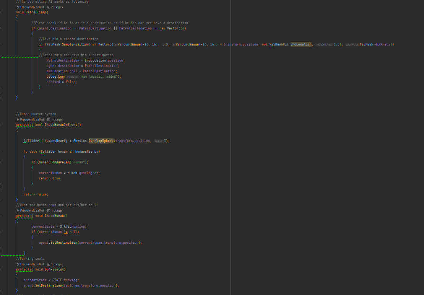Click the highlighted EndLocation out variable
This screenshot has height=295, width=424.
pos(301,44)
